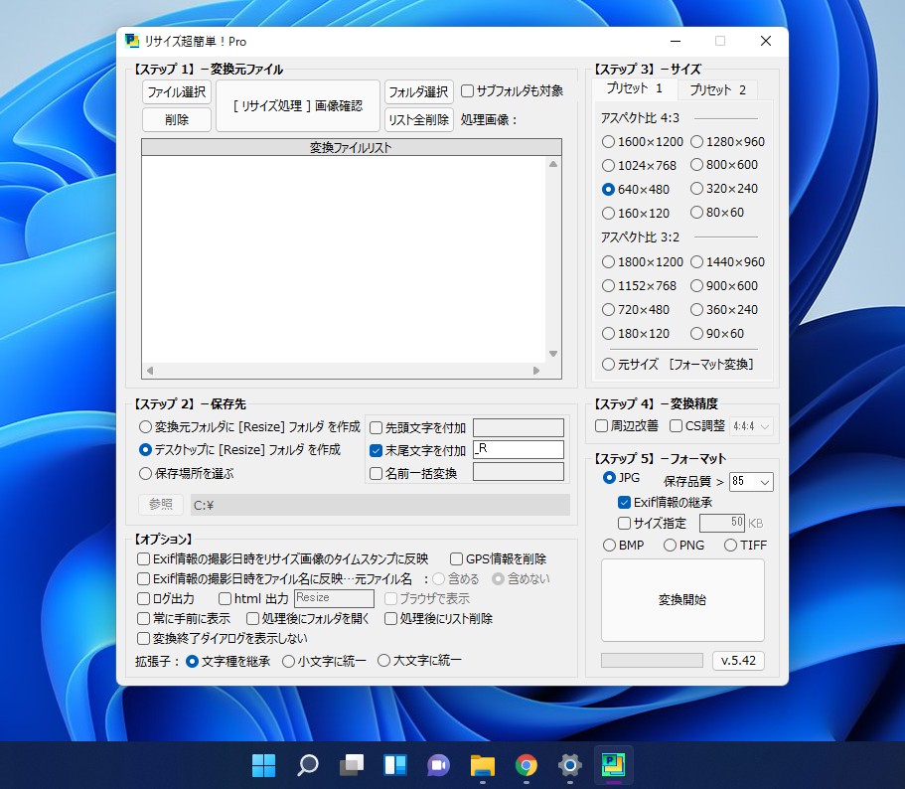Select 大文字に統一 extension option
The height and width of the screenshot is (789, 905).
[419, 660]
